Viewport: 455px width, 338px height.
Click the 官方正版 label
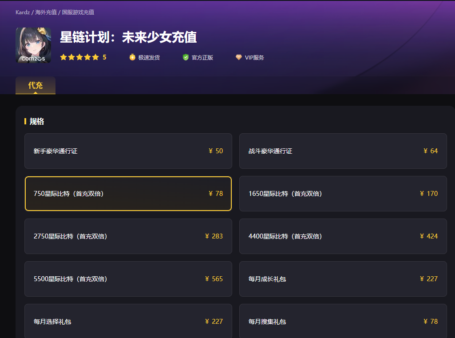click(202, 57)
